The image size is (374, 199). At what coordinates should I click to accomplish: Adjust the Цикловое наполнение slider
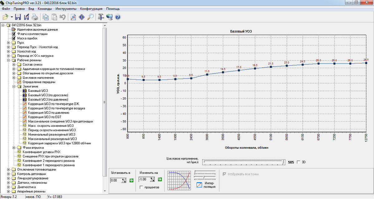[243, 162]
